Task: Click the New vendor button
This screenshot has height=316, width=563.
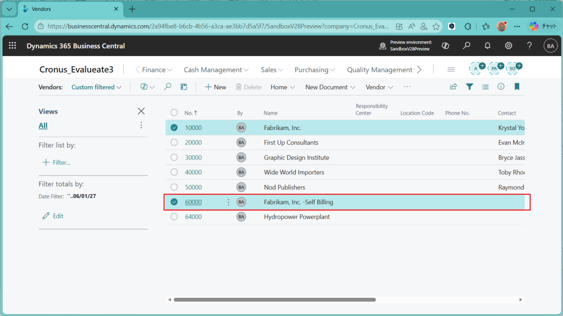Action: coord(215,87)
